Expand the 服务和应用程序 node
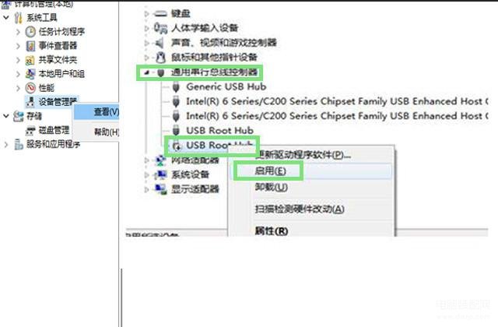 coord(6,145)
